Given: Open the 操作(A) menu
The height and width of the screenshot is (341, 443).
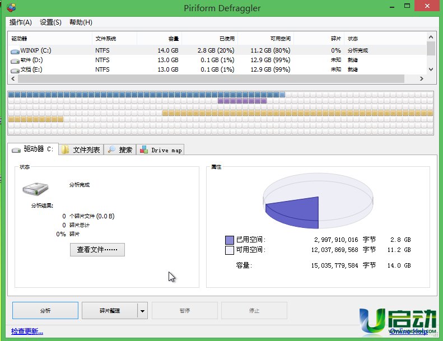Looking at the screenshot, I should click(x=21, y=22).
